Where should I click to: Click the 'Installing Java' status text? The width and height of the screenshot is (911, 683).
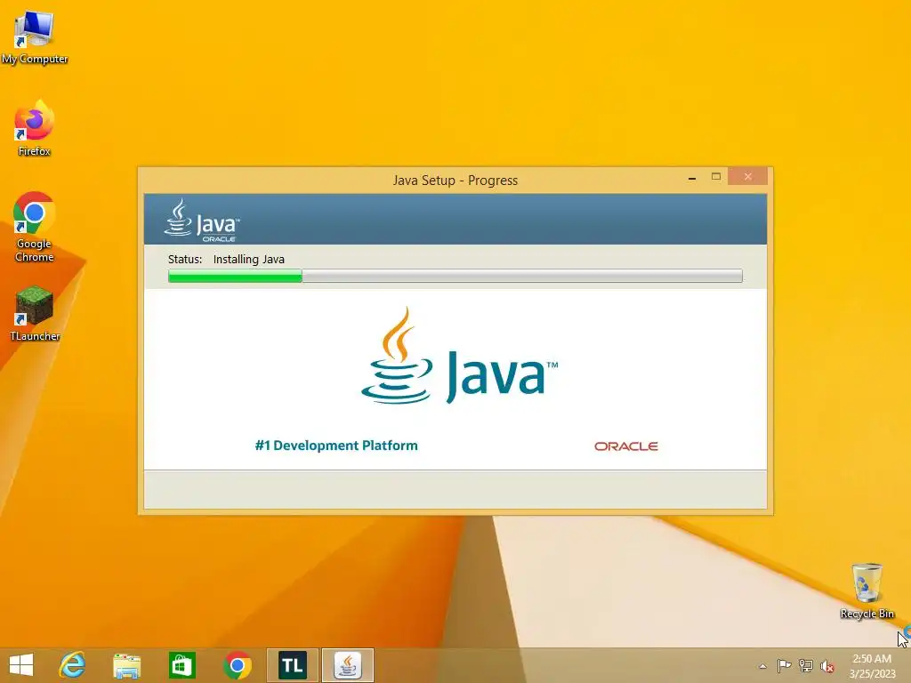point(249,260)
